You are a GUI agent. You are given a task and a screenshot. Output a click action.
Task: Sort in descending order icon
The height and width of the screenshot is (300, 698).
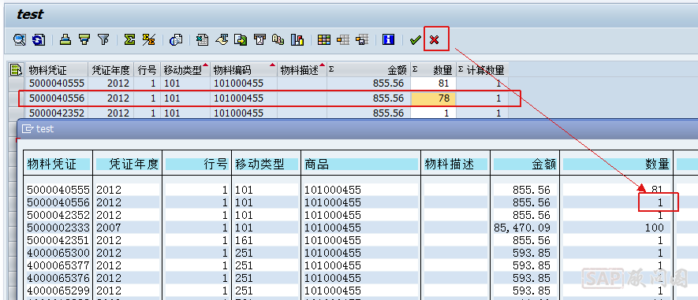coord(84,40)
